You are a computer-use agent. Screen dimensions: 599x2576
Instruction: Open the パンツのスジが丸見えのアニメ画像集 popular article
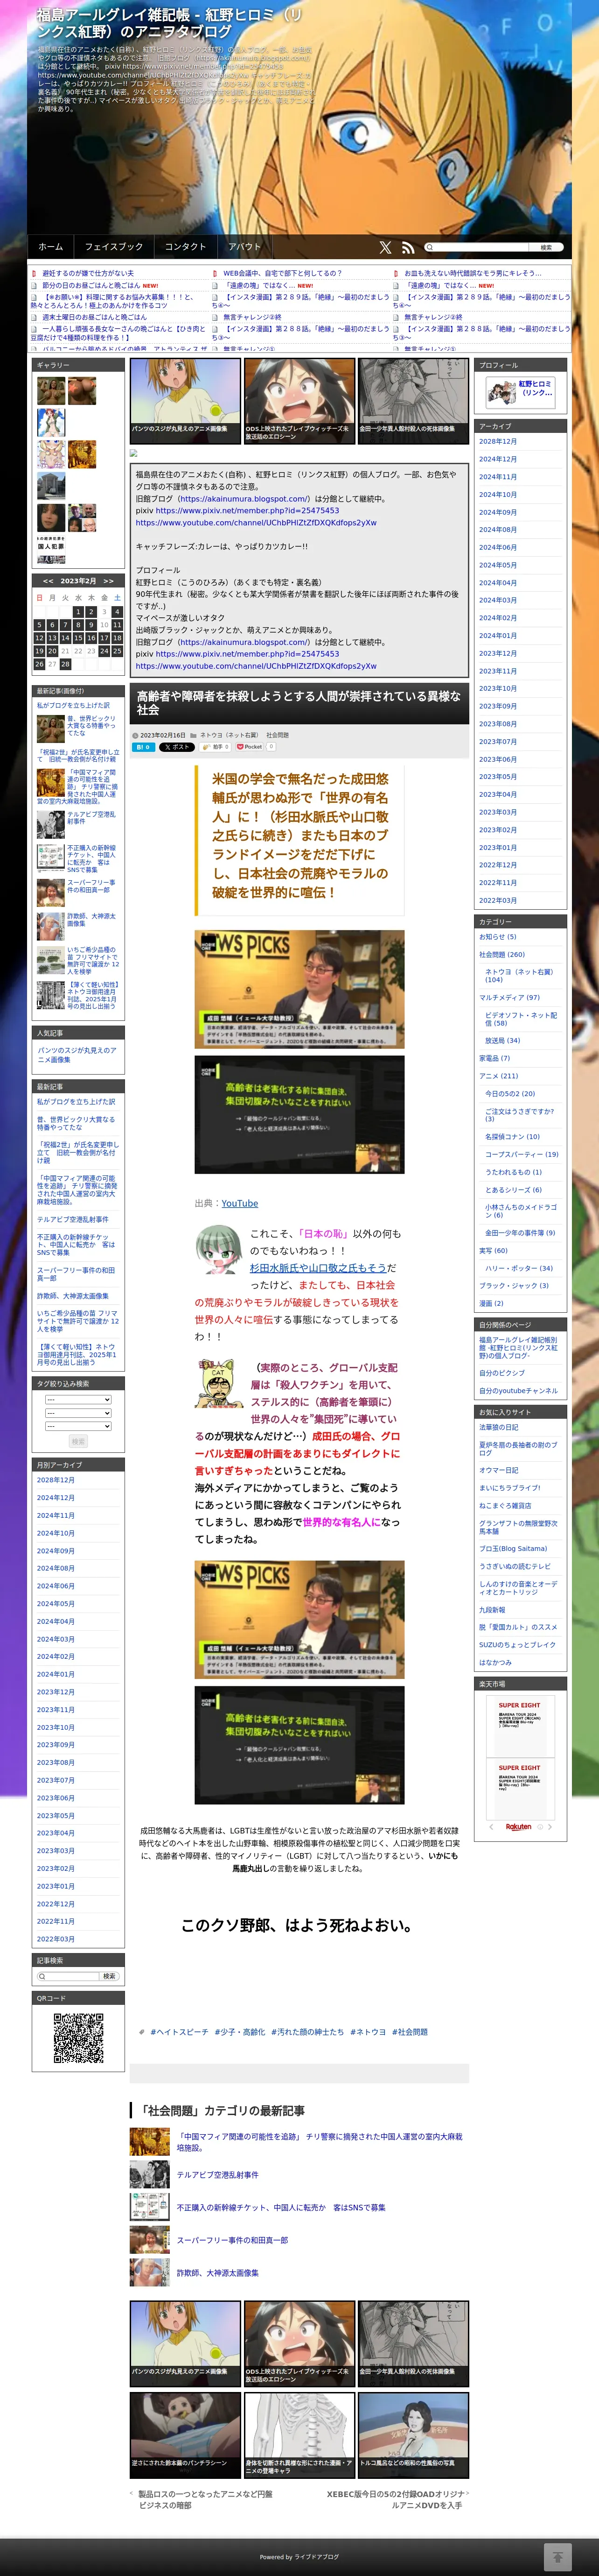pos(77,1054)
